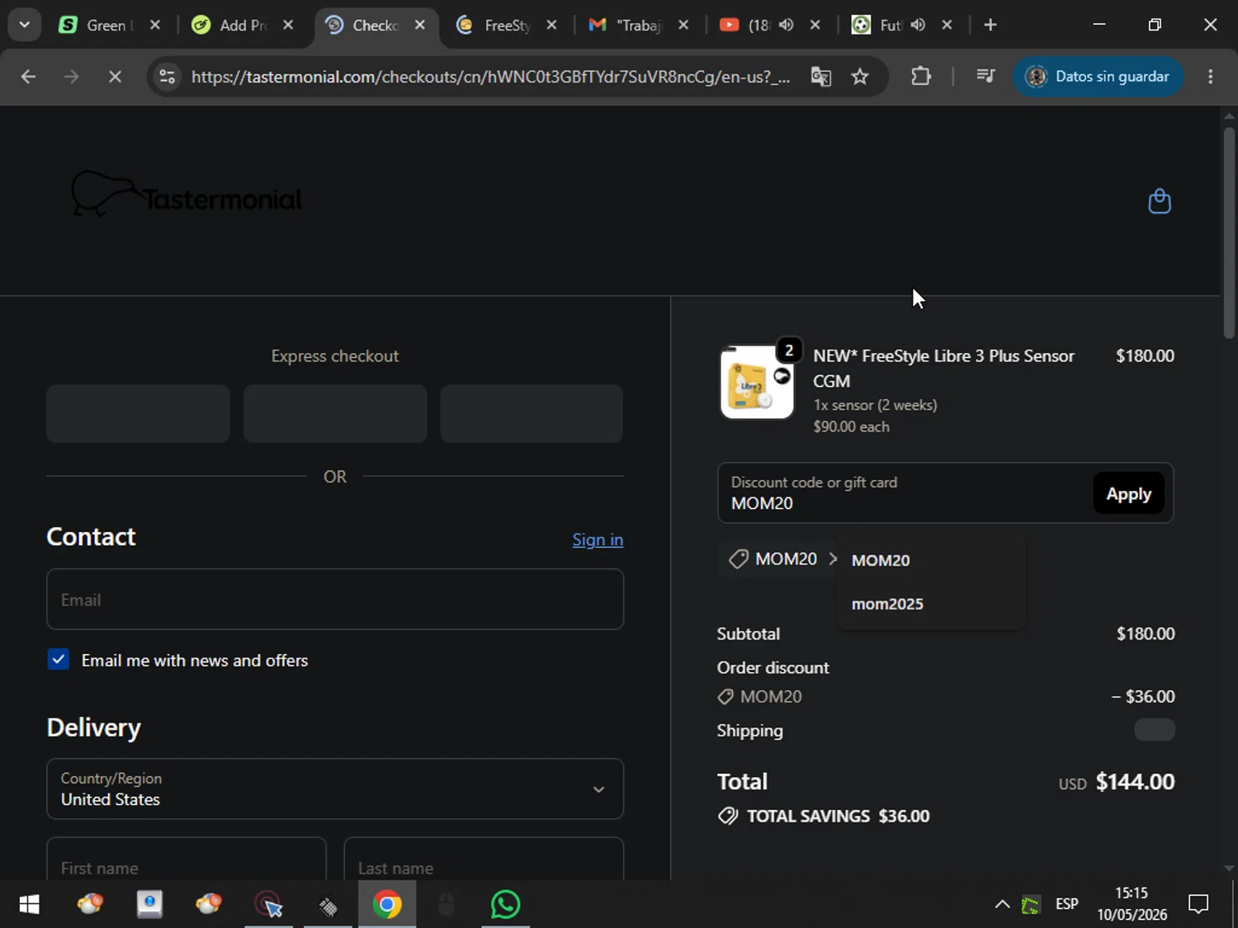
Task: Open the Windows Start menu
Action: 29,905
